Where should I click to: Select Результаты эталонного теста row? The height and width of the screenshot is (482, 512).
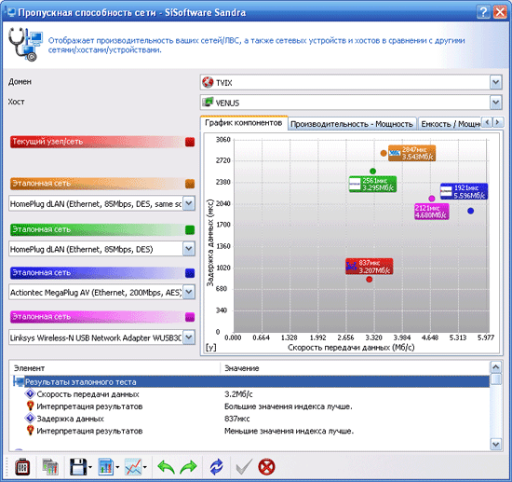coord(250,381)
